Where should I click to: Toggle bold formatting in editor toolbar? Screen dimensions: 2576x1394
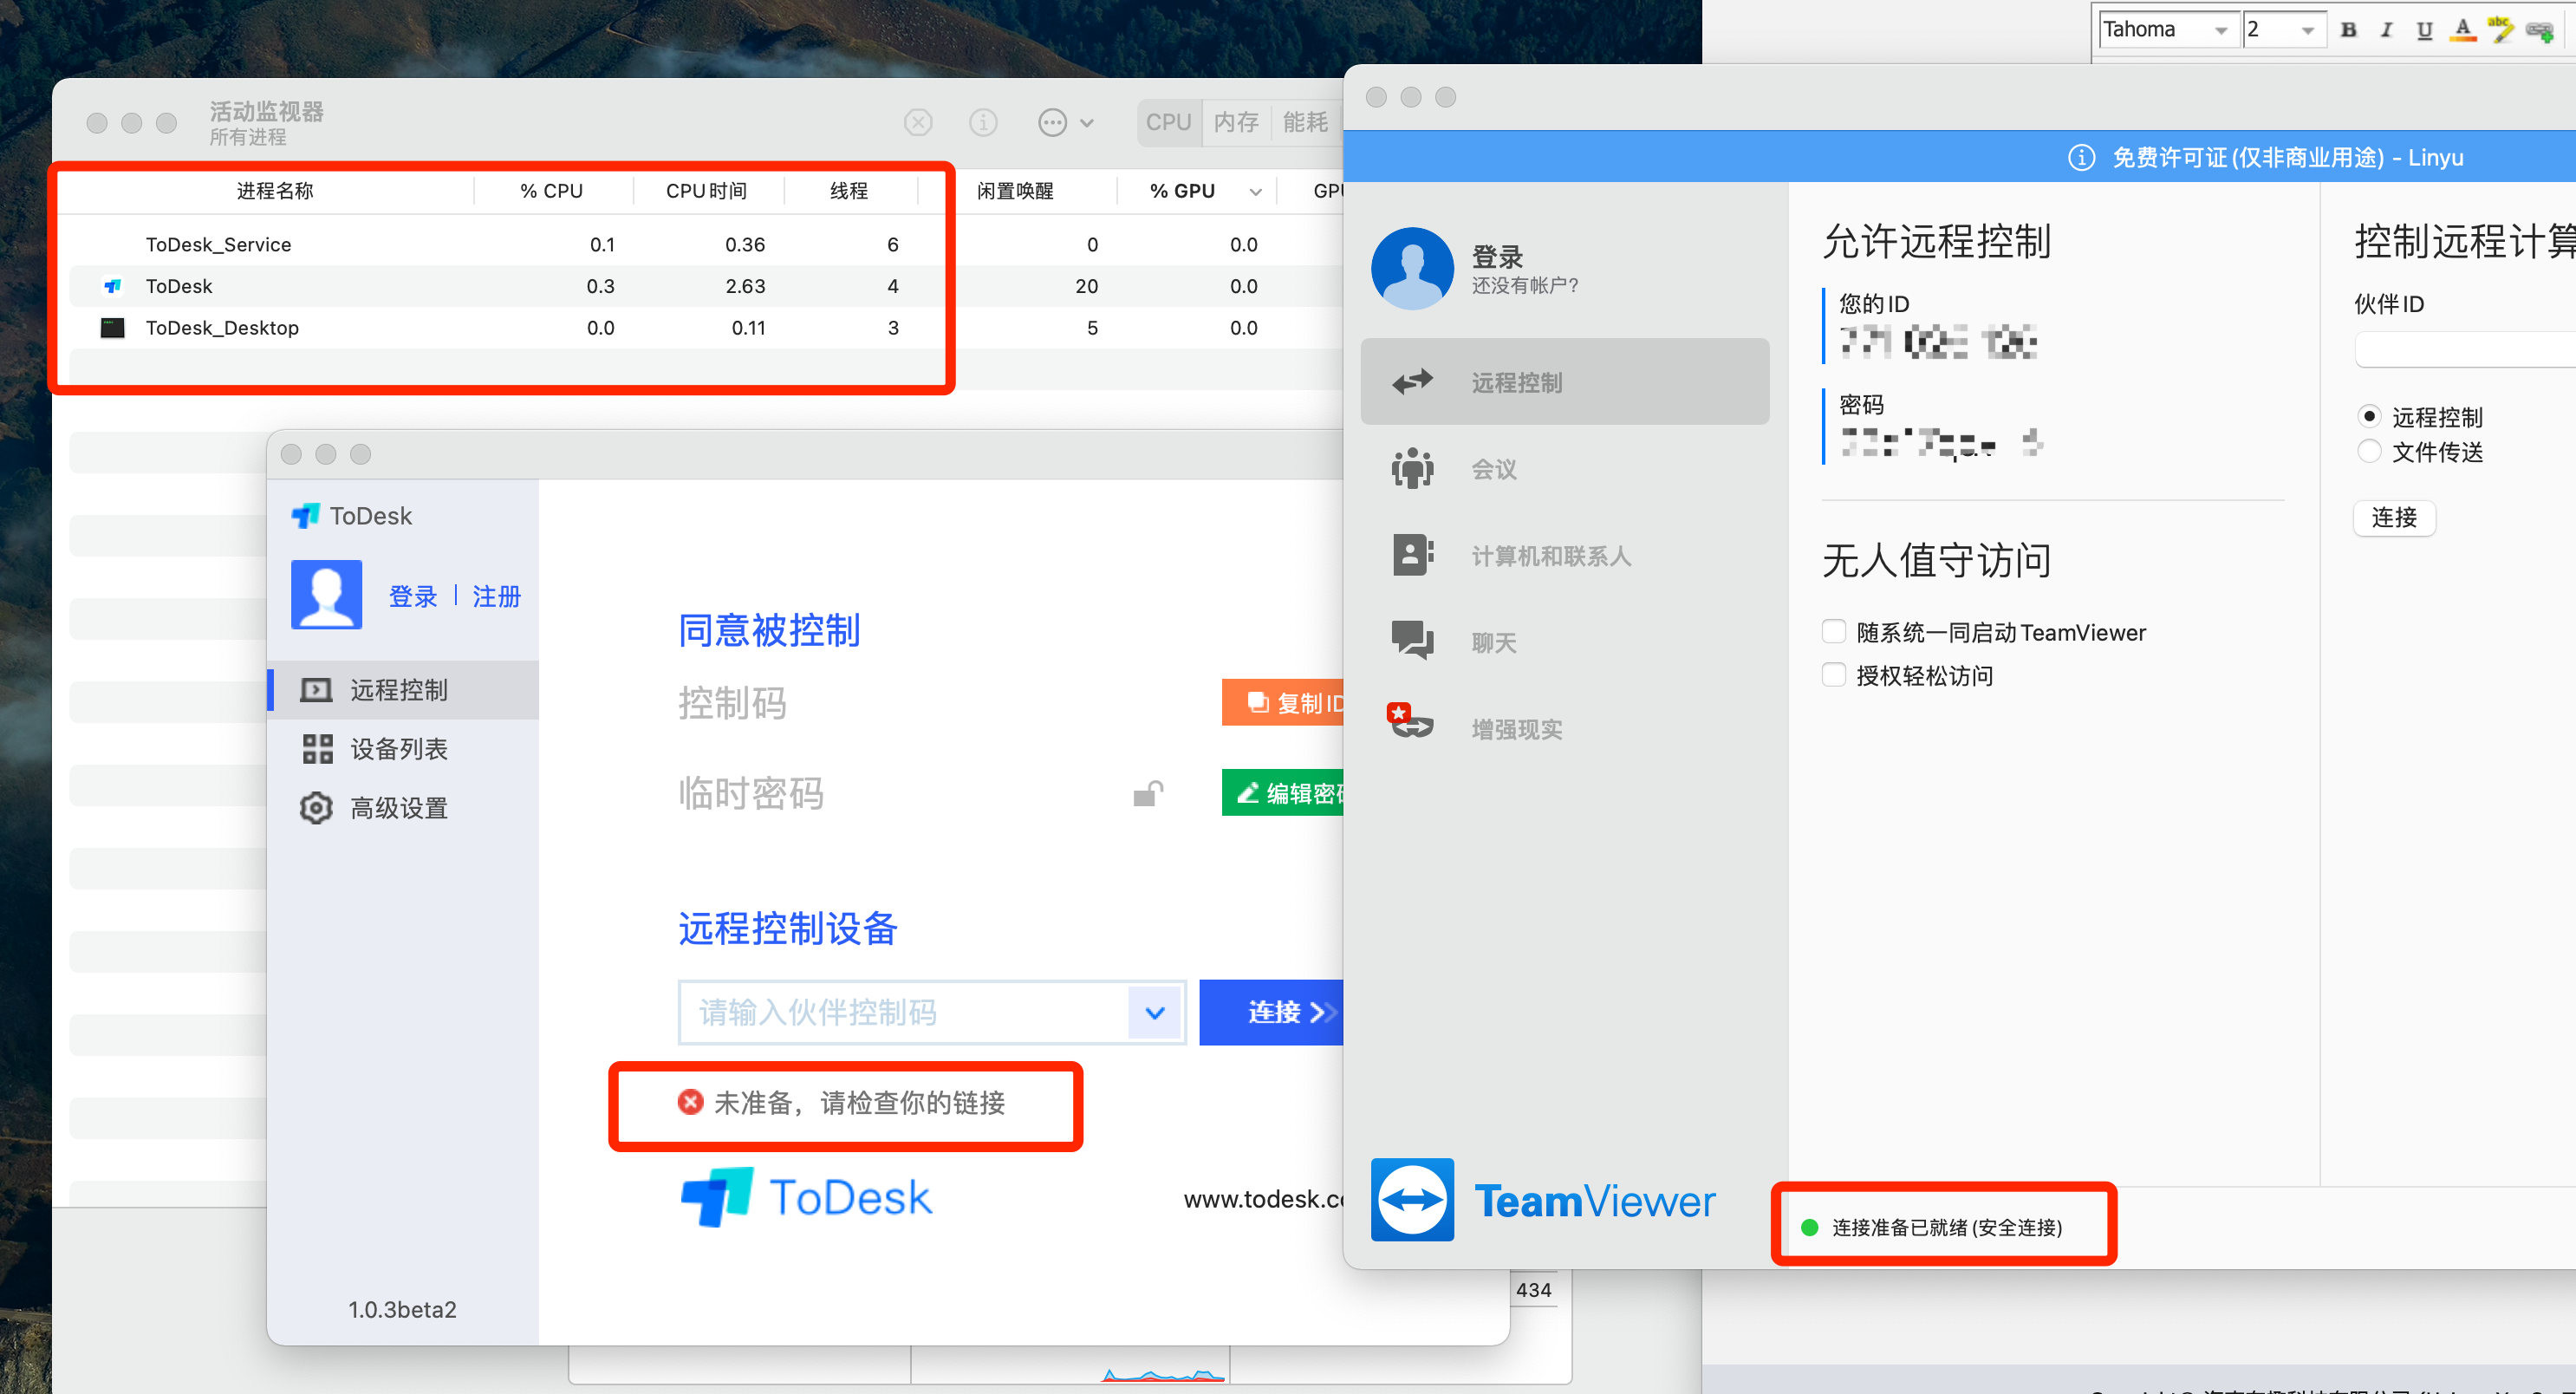[x=2348, y=30]
